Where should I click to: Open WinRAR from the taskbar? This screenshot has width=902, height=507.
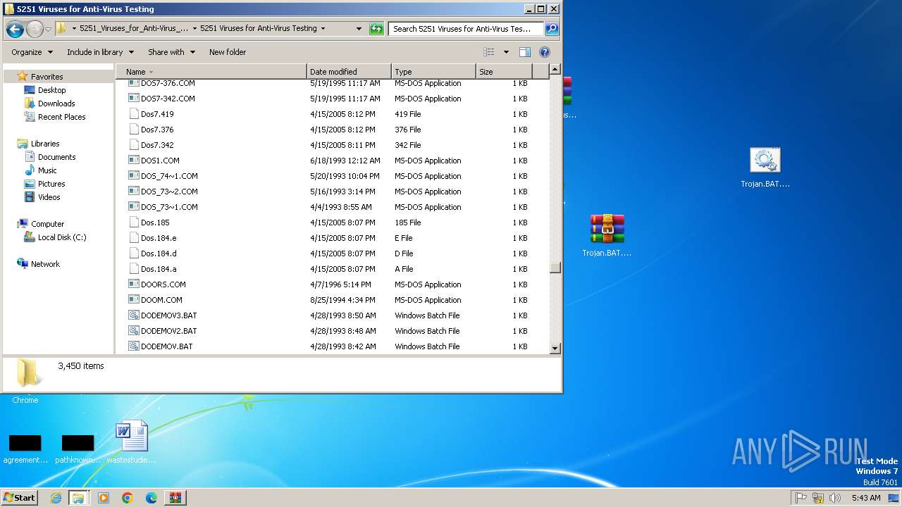[175, 498]
